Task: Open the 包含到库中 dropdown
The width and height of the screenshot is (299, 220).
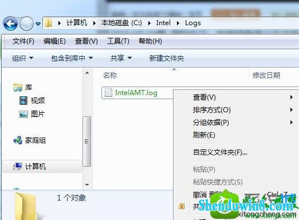Action: point(72,58)
